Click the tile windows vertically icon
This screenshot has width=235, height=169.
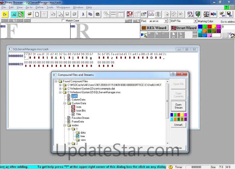click(x=121, y=14)
